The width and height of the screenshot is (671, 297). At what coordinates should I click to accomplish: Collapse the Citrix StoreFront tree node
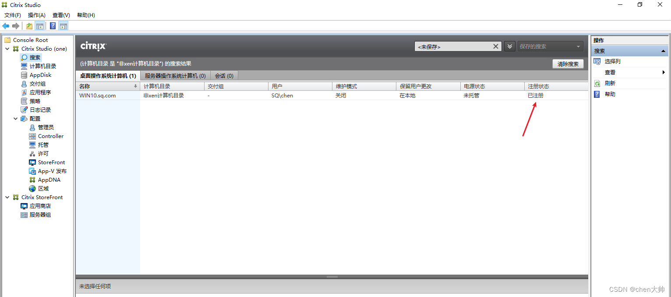tap(7, 197)
